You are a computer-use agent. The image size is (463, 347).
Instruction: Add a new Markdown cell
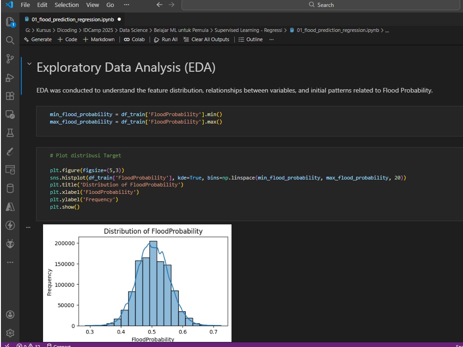[99, 39]
